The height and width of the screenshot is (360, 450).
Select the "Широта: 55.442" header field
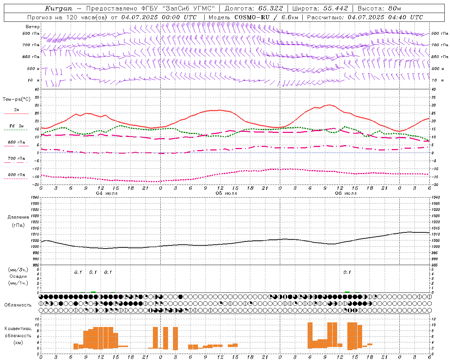[x=320, y=8]
